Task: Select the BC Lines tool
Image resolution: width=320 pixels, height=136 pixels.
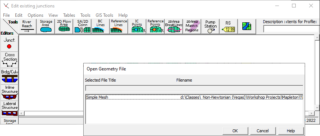Action: [x=100, y=26]
